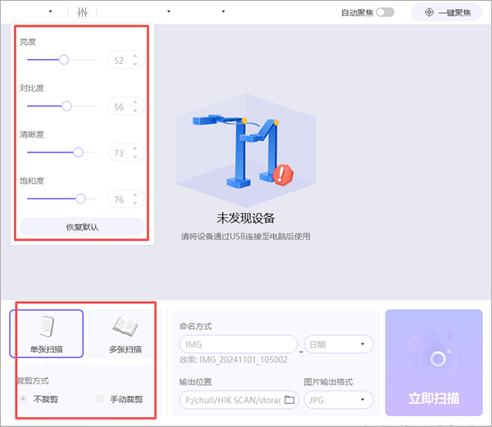Image resolution: width=492 pixels, height=427 pixels.
Task: Click the 一键聚焦 button
Action: [x=447, y=12]
